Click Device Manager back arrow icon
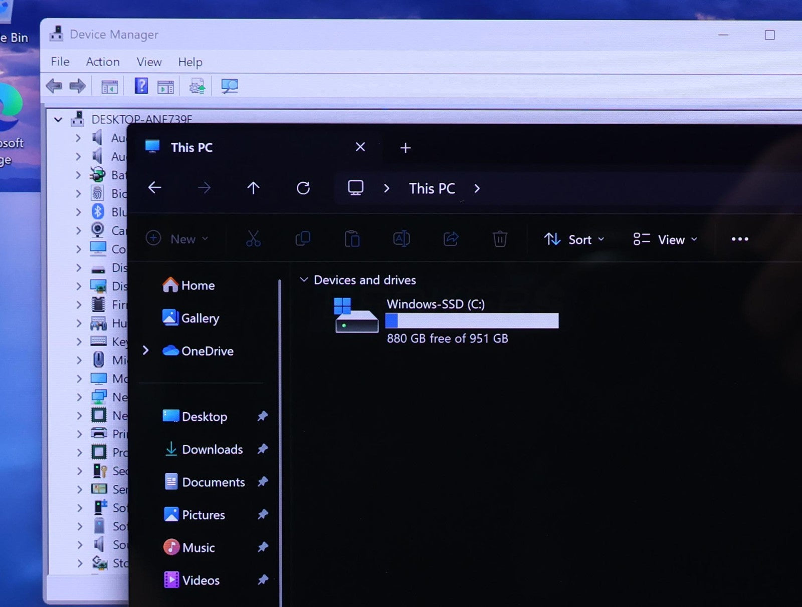 54,86
